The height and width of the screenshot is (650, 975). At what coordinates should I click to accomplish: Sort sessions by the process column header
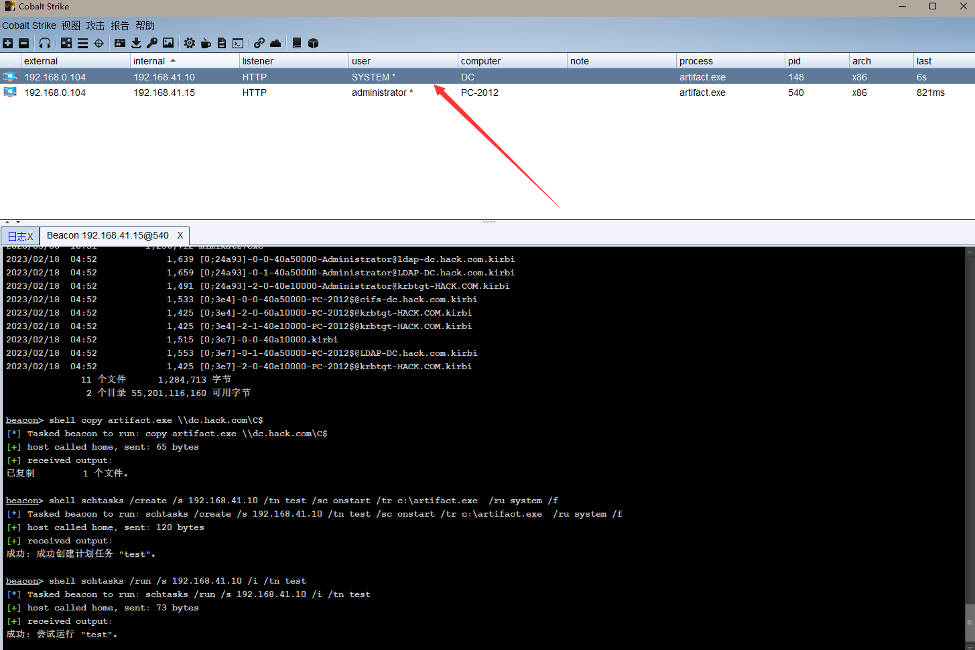click(x=731, y=60)
